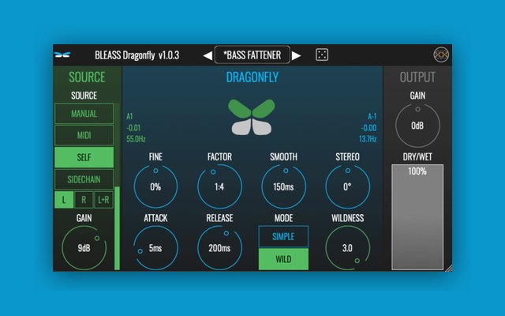Select MIDI source mode
Viewport: 505px width, 316px height.
click(84, 135)
